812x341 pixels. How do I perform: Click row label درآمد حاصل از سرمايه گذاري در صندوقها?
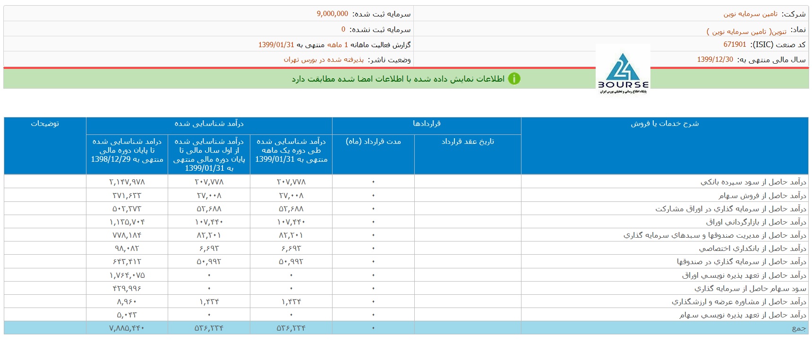(x=742, y=261)
